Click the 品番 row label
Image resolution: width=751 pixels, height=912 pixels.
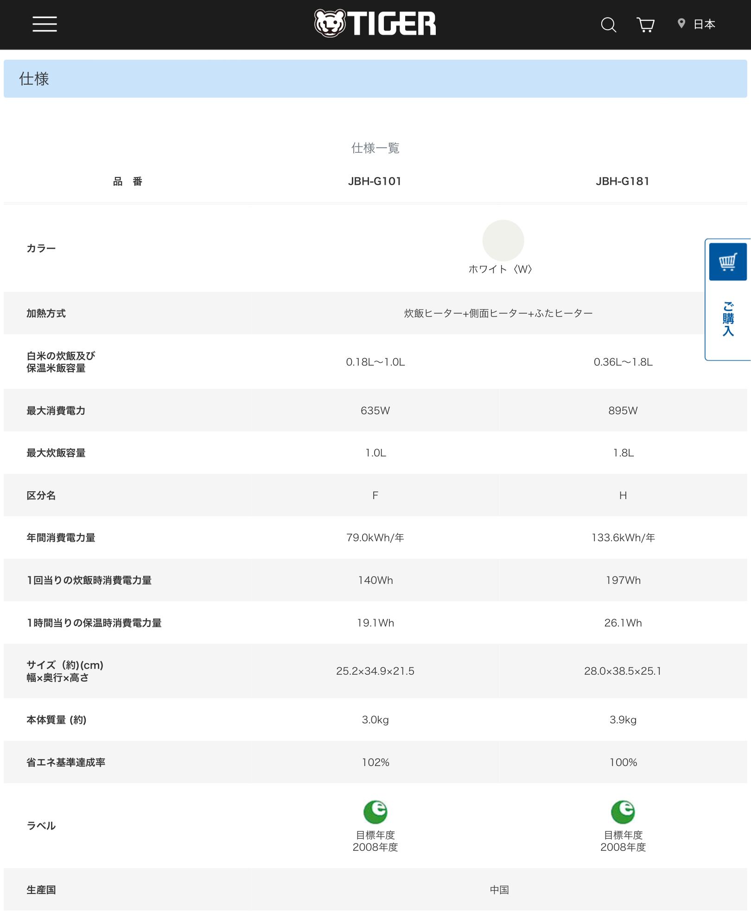(127, 182)
